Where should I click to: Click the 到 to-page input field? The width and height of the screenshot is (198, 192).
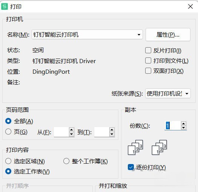(x=102, y=132)
